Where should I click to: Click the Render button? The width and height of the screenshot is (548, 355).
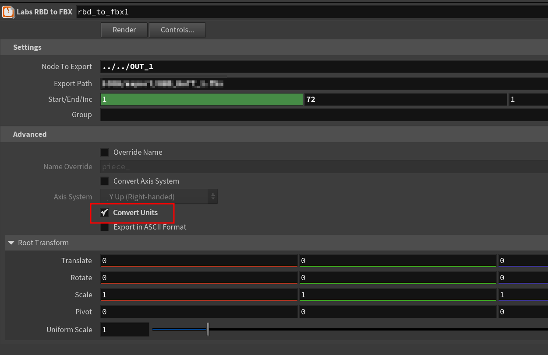pyautogui.click(x=124, y=30)
